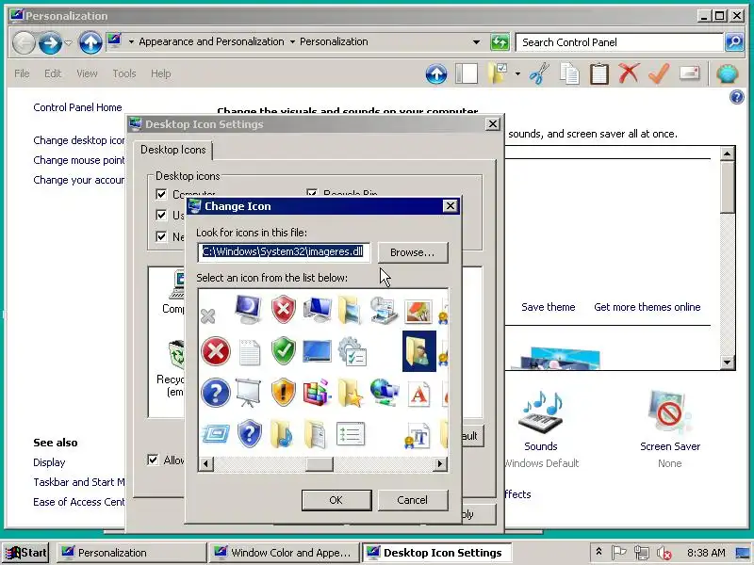
Task: Click the icon list scroll right arrow
Action: [x=439, y=464]
